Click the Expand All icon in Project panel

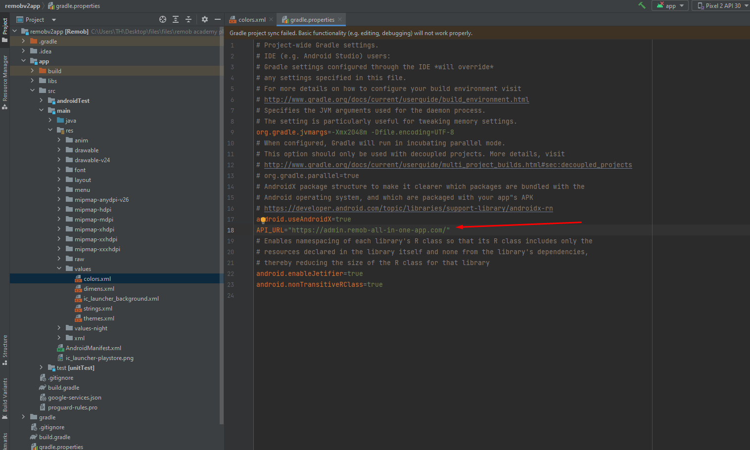click(176, 19)
